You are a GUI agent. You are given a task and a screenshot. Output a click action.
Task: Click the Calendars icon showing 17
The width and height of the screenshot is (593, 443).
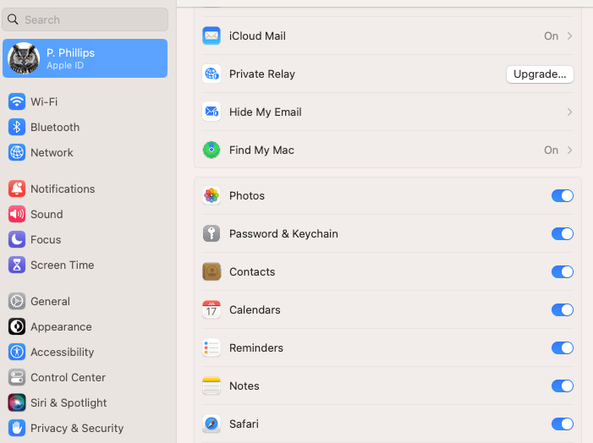211,309
